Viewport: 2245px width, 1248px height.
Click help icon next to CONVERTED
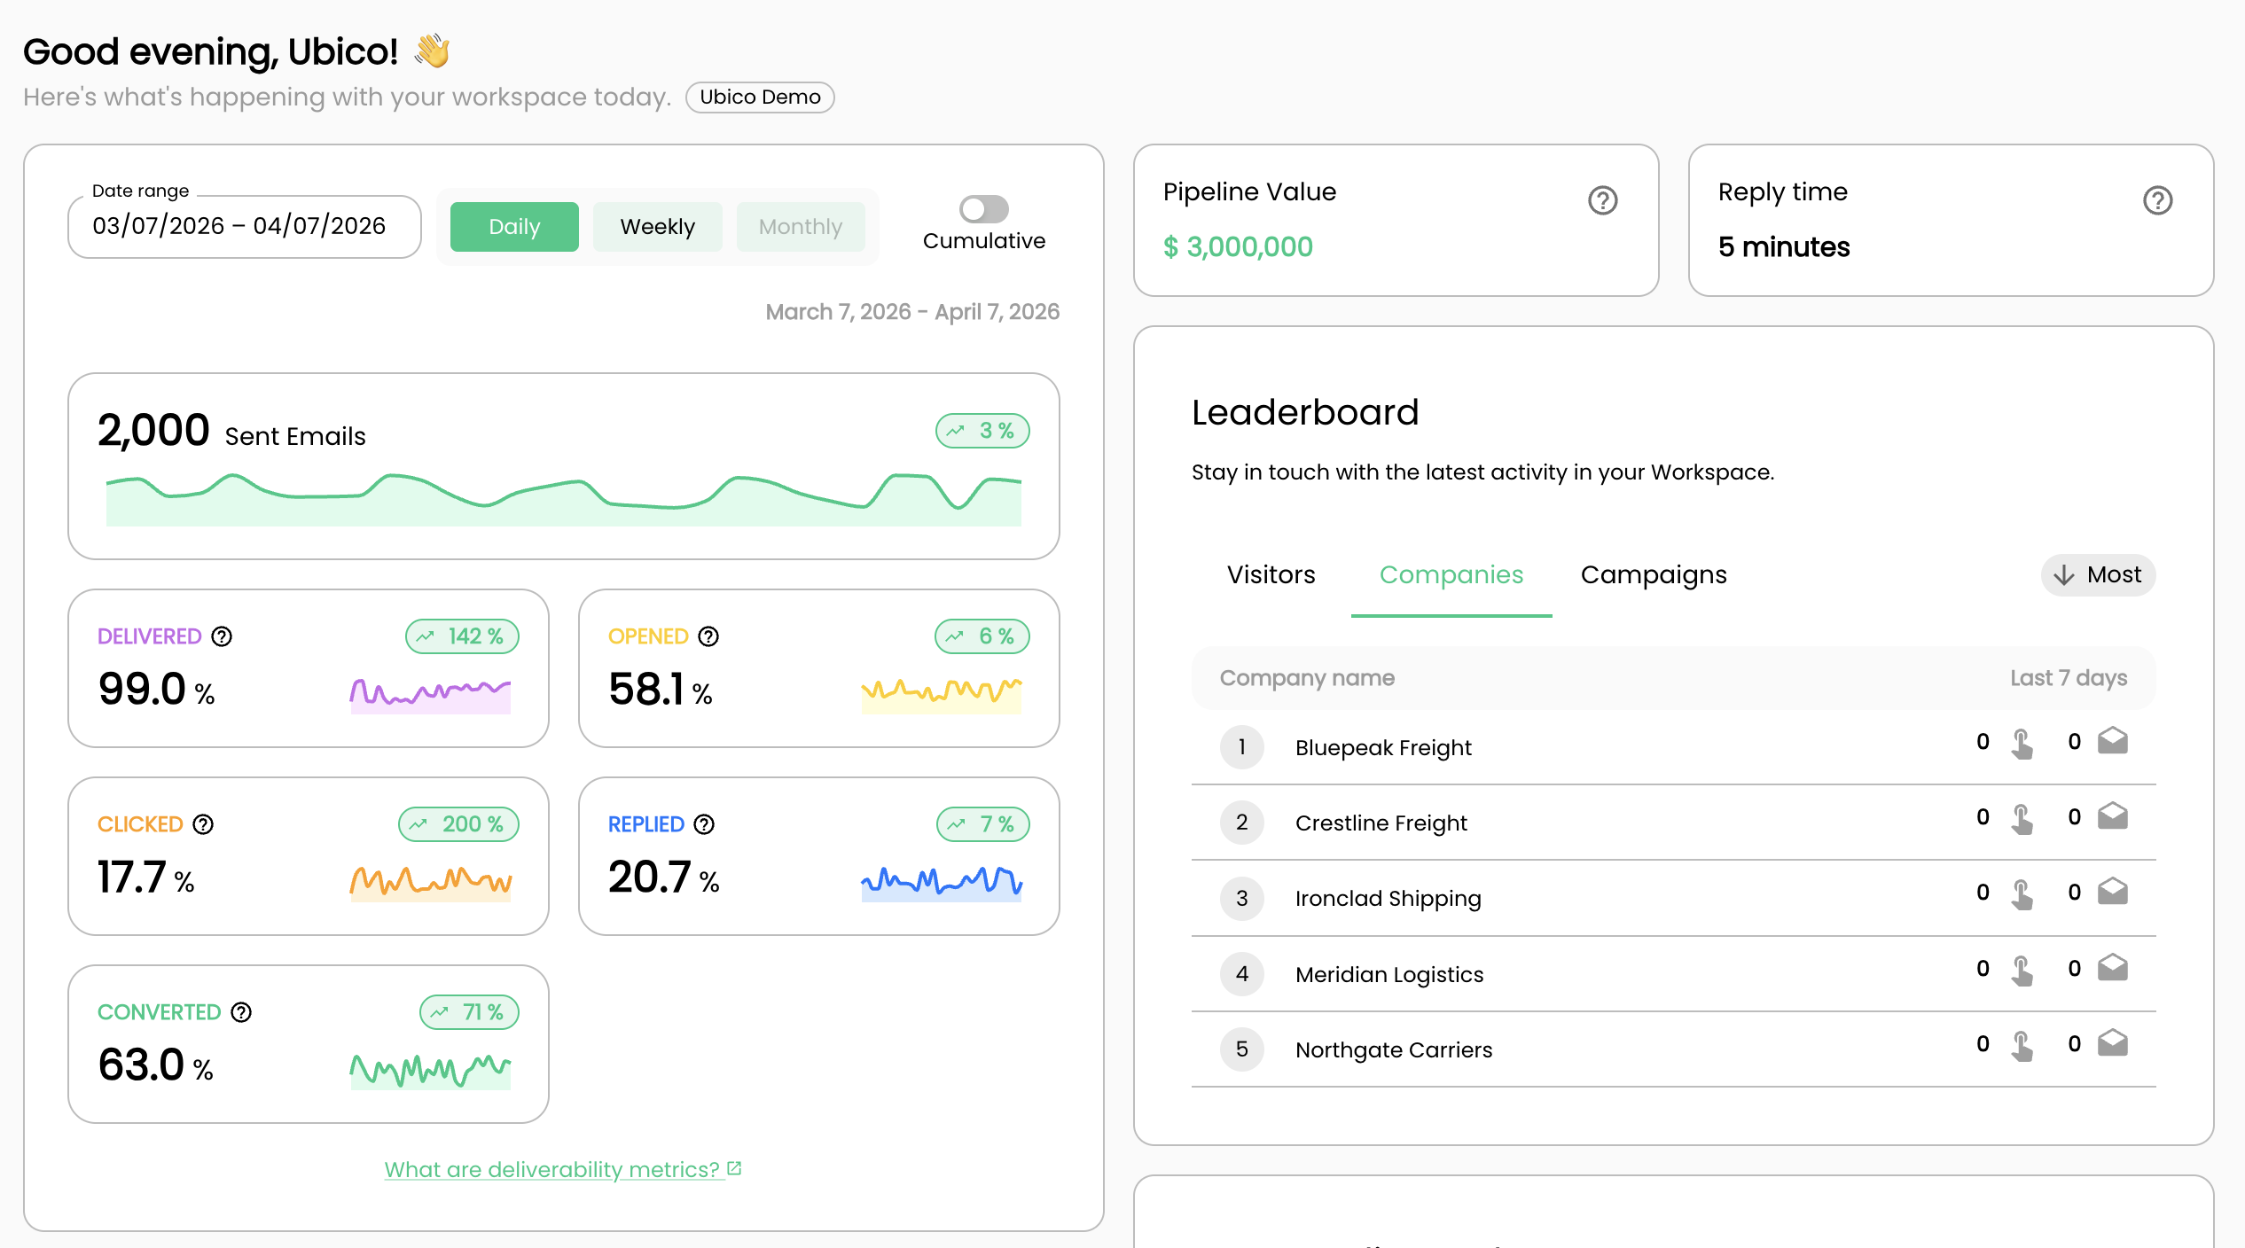[x=241, y=1012]
